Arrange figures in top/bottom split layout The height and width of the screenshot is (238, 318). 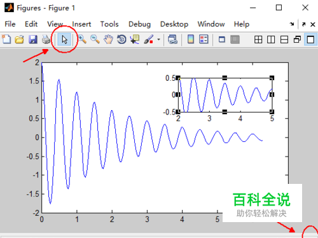click(284, 39)
